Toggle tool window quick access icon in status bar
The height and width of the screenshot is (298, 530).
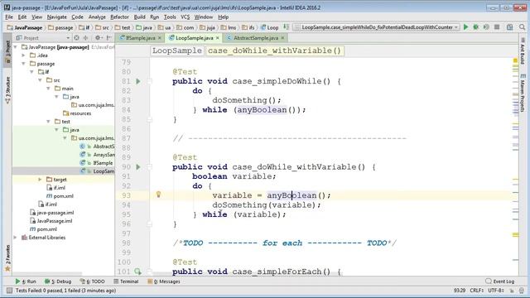(9, 291)
